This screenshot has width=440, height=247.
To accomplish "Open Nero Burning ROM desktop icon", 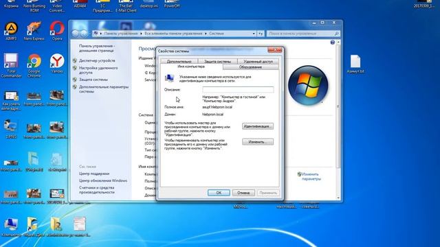I will tap(34, 5).
